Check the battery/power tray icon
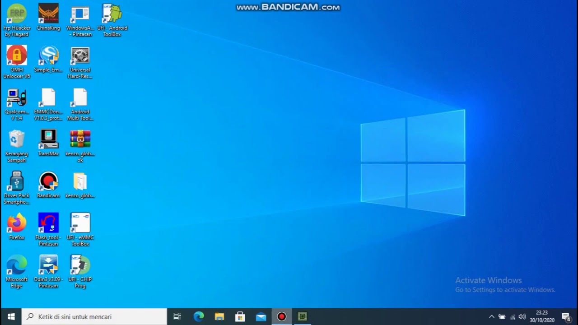The width and height of the screenshot is (578, 325). [502, 316]
